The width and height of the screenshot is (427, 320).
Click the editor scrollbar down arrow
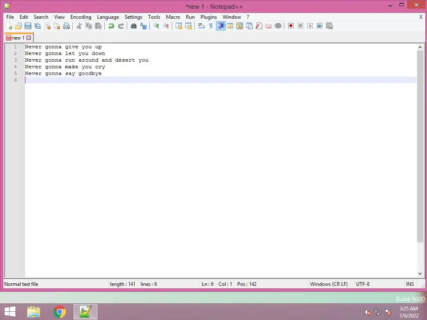tap(420, 273)
